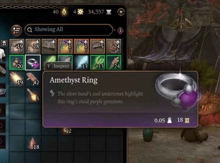Click the camp supplies 40 campfire icon
This screenshot has width=220, height=163.
pos(64,12)
